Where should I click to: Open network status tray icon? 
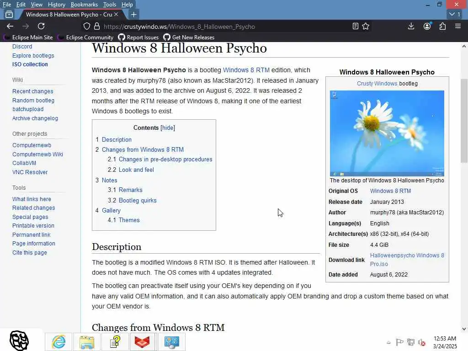pos(411,342)
